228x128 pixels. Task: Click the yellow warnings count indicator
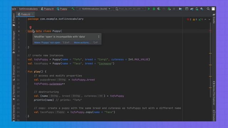click(x=195, y=20)
